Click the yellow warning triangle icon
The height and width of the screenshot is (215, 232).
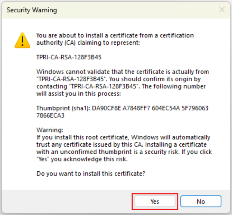[x=22, y=40]
